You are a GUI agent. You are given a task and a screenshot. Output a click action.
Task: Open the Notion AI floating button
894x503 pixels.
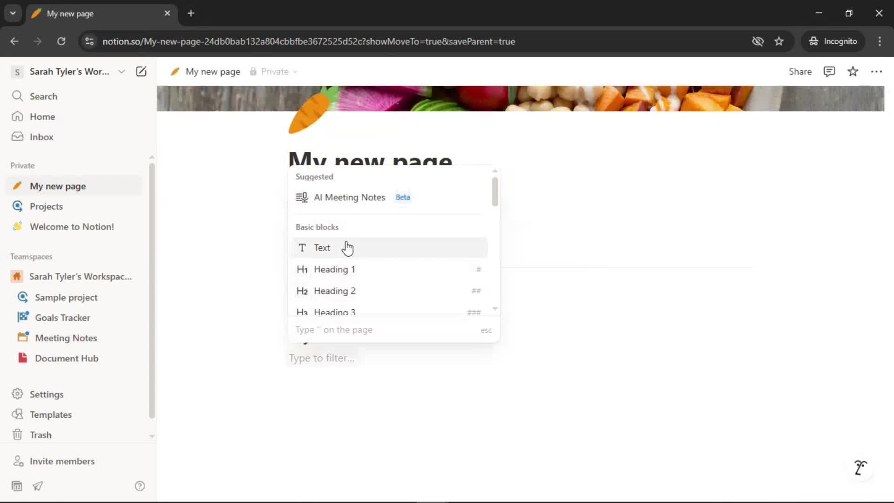pyautogui.click(x=860, y=467)
